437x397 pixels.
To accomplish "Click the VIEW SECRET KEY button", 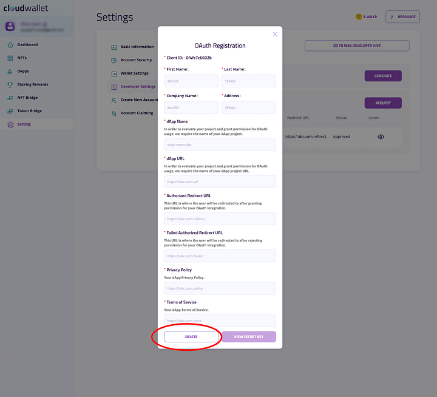I will [x=249, y=337].
